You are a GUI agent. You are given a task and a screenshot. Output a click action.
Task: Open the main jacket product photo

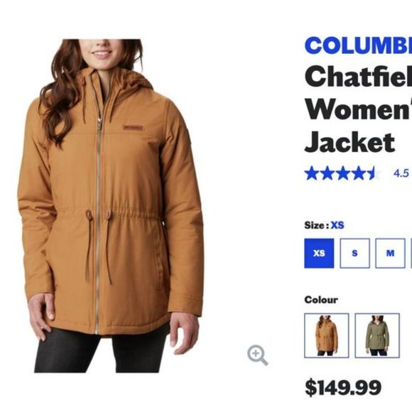[111, 206]
